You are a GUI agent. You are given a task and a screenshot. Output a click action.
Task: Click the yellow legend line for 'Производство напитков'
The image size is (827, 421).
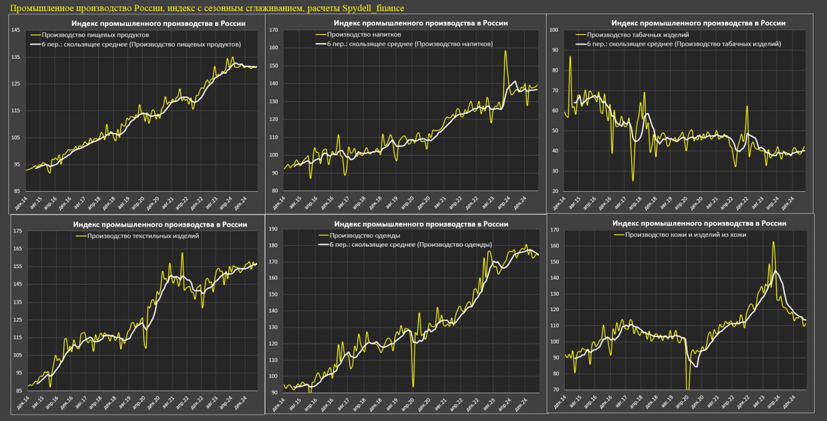click(319, 34)
